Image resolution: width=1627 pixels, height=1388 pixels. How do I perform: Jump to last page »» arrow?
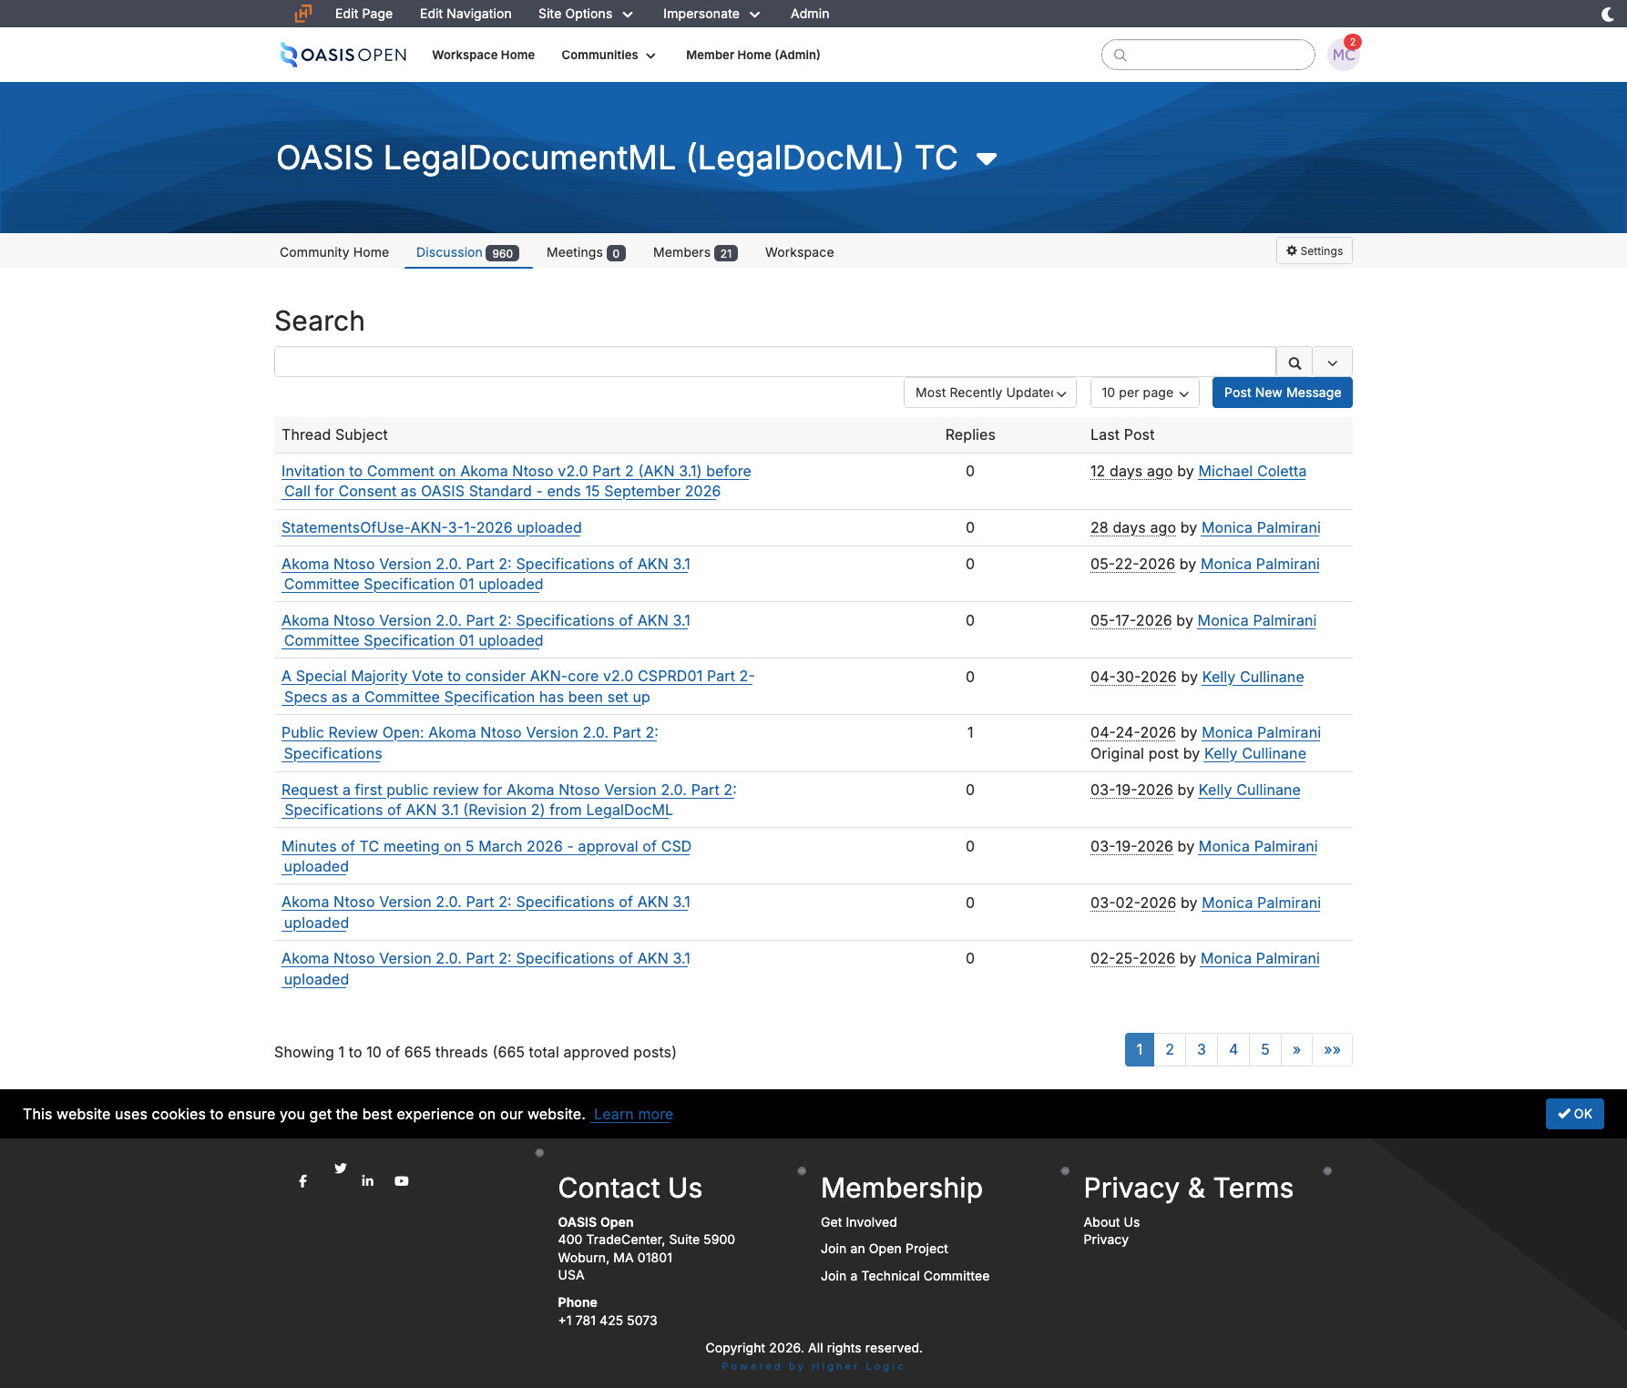tap(1332, 1049)
